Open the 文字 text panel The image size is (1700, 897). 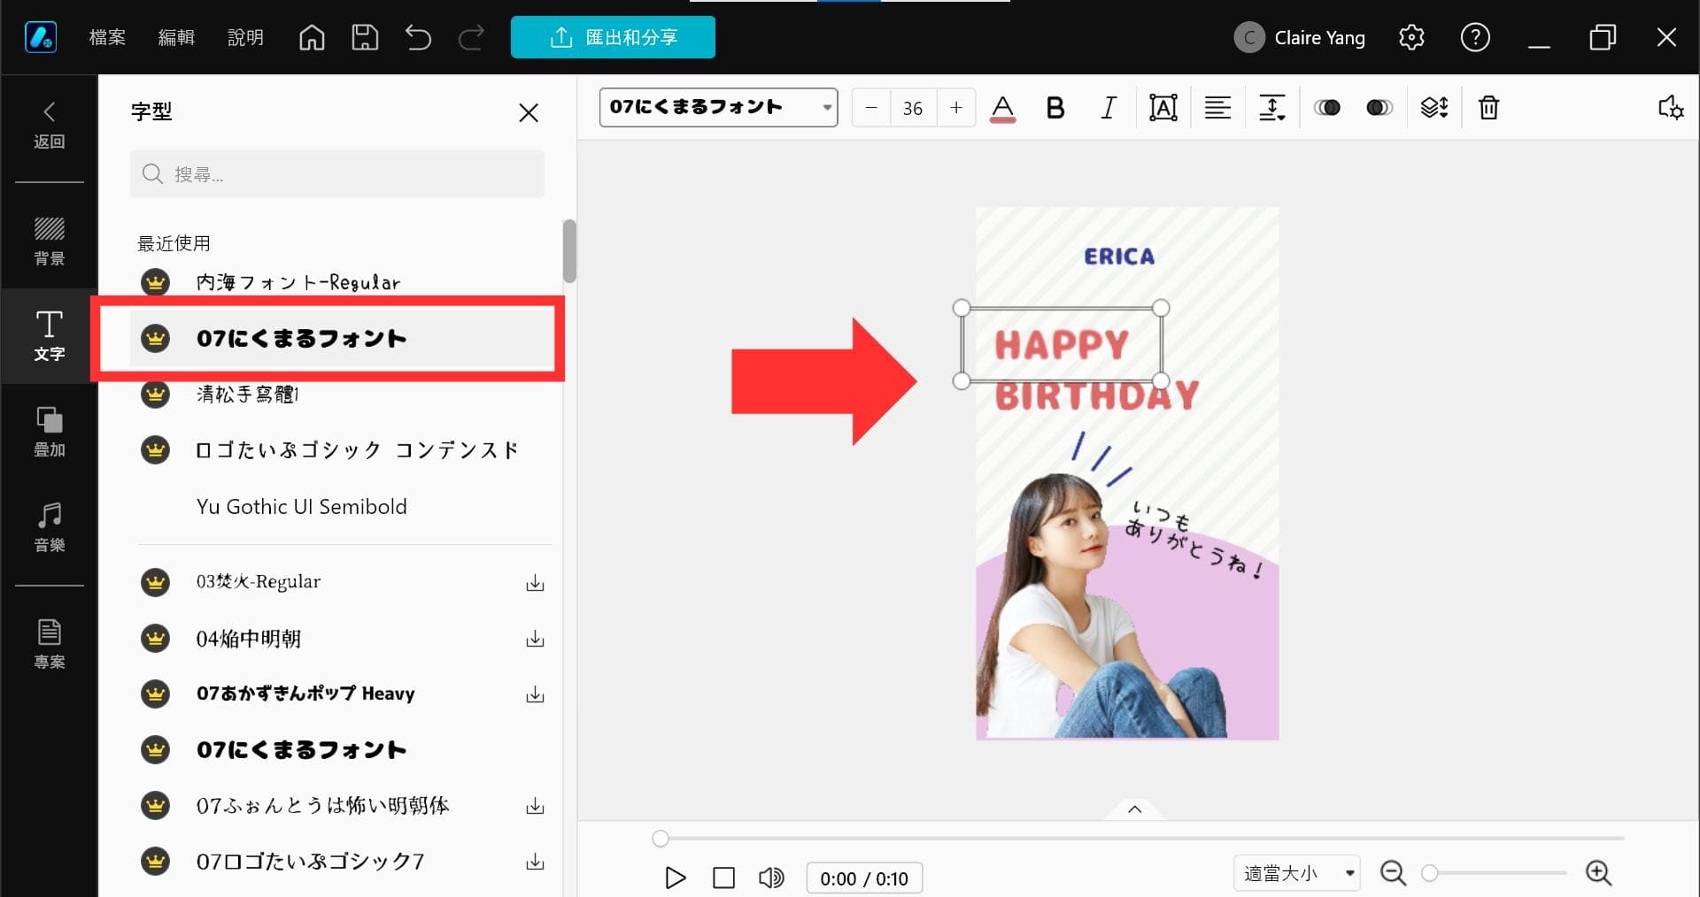point(49,336)
